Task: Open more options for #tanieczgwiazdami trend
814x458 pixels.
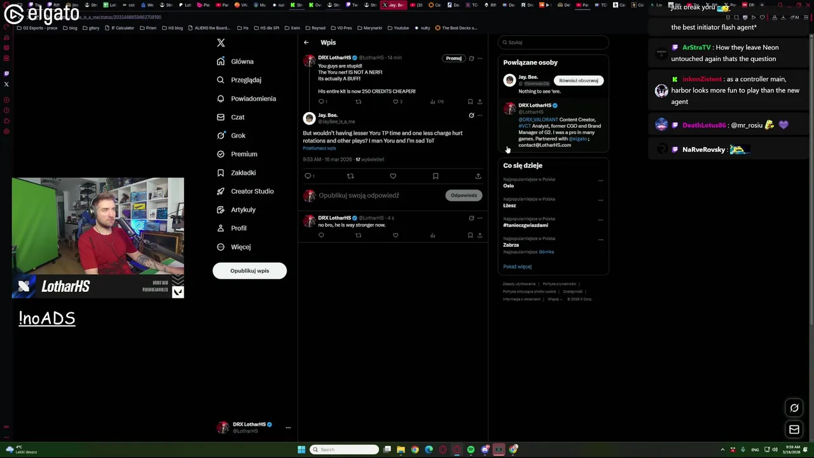Action: click(600, 220)
